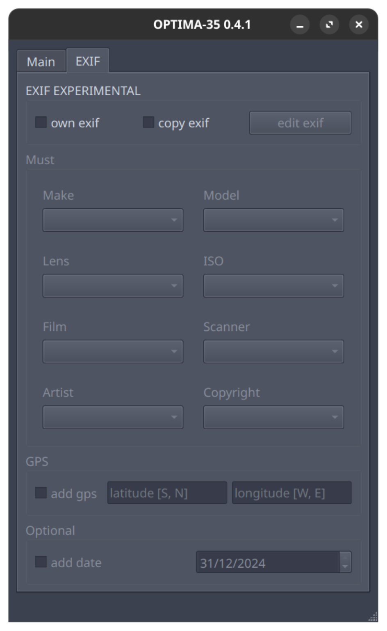The height and width of the screenshot is (631, 387).
Task: Open the Make dropdown
Action: (113, 220)
